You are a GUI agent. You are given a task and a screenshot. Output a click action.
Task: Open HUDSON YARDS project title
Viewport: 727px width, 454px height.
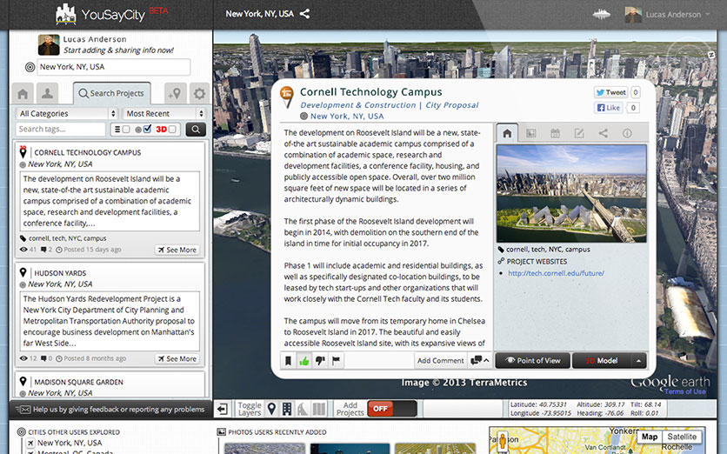tap(60, 273)
